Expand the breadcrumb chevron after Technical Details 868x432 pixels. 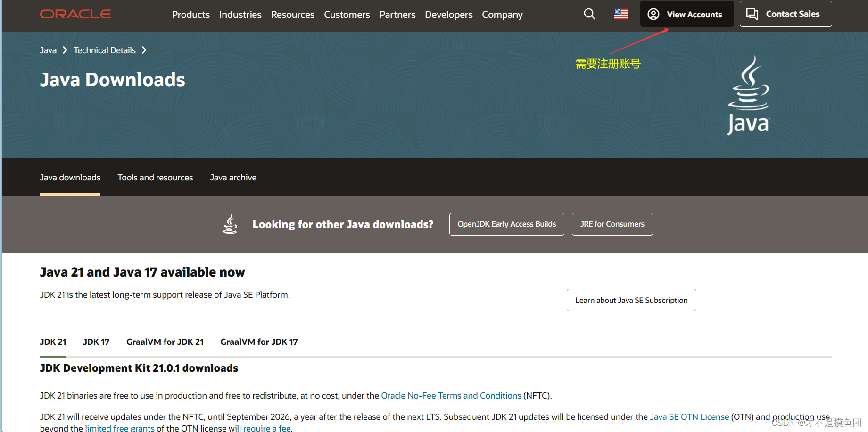tap(144, 50)
